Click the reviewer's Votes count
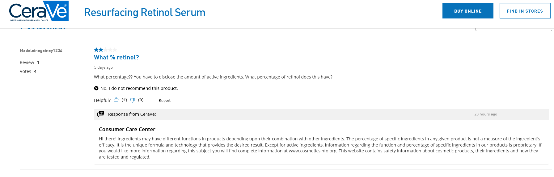Viewport: 554px width, 177px height. (x=28, y=71)
